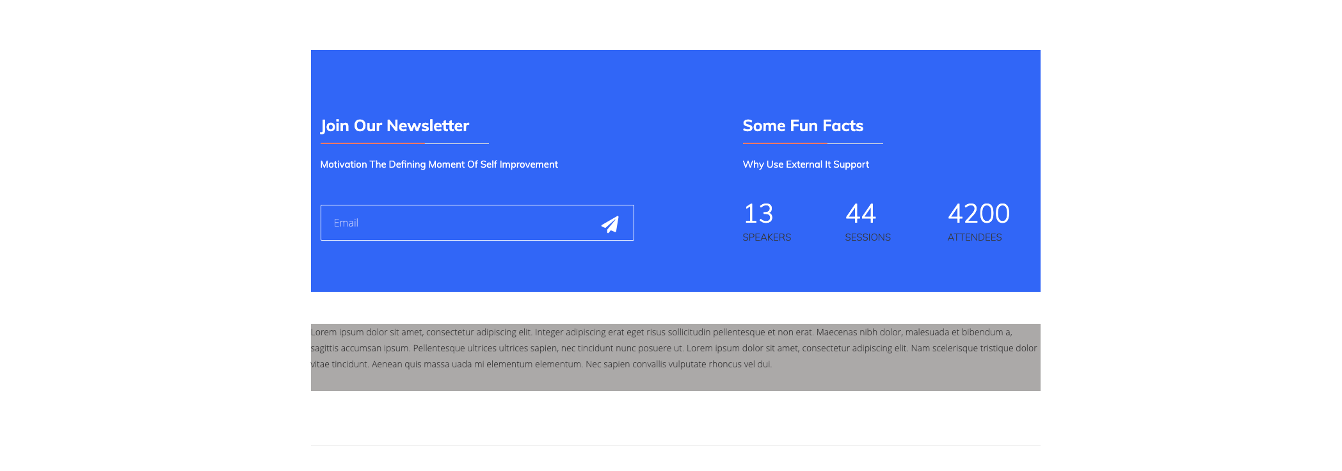The height and width of the screenshot is (471, 1342).
Task: Click the ATTENDEES label
Action: (x=974, y=237)
